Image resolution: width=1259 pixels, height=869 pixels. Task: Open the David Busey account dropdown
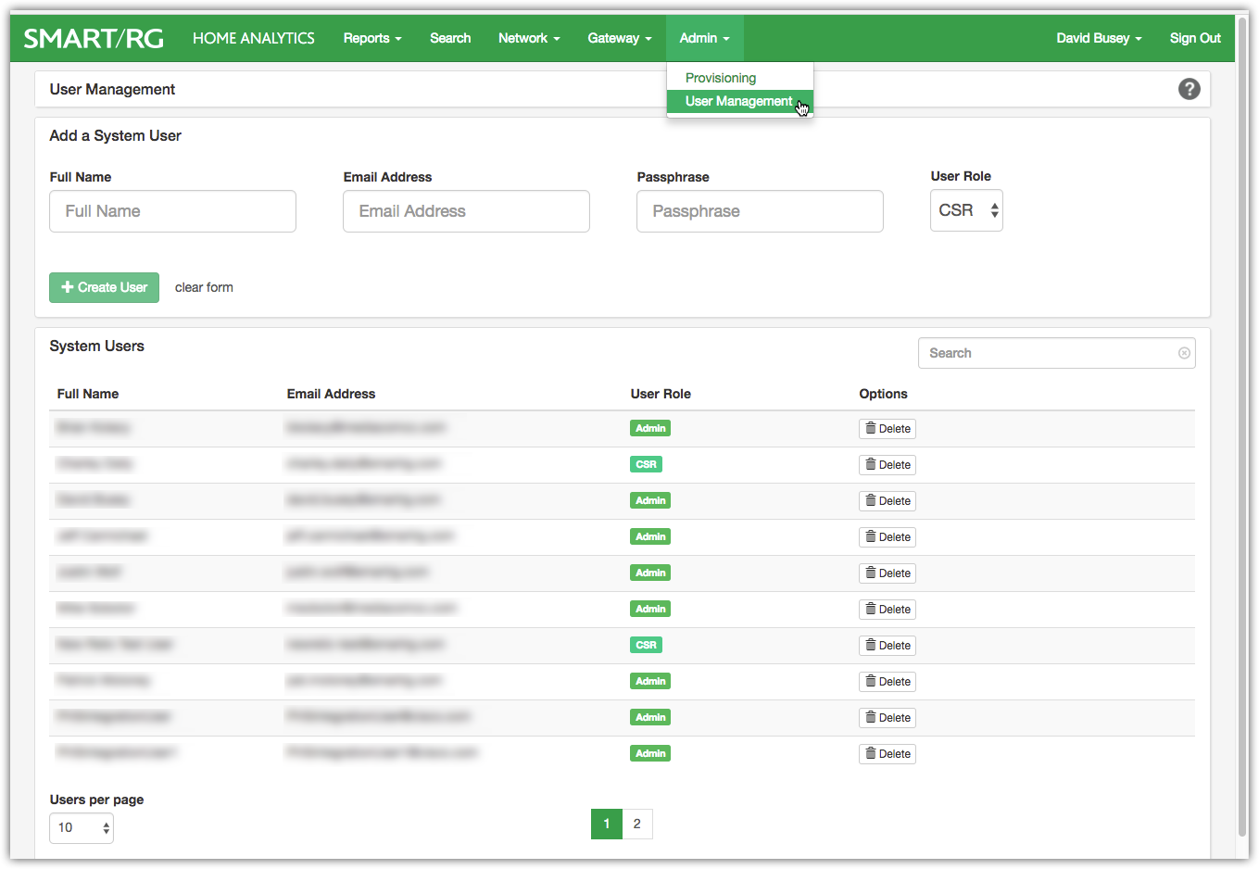1098,38
